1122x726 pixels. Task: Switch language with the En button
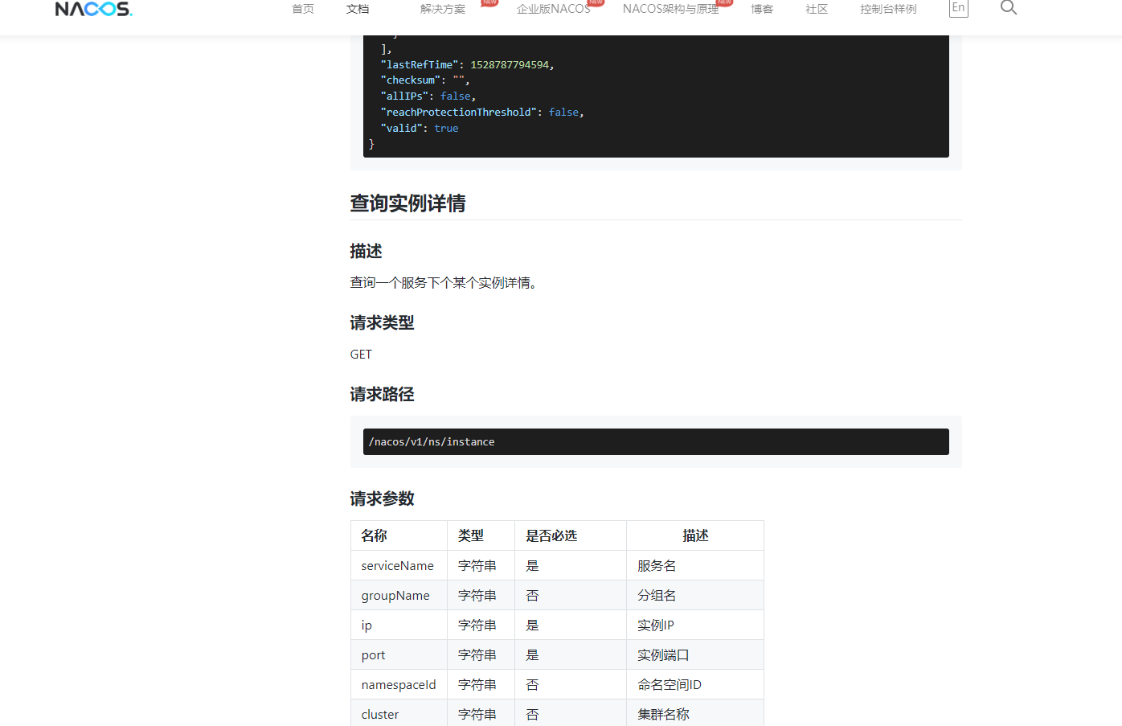(x=958, y=8)
